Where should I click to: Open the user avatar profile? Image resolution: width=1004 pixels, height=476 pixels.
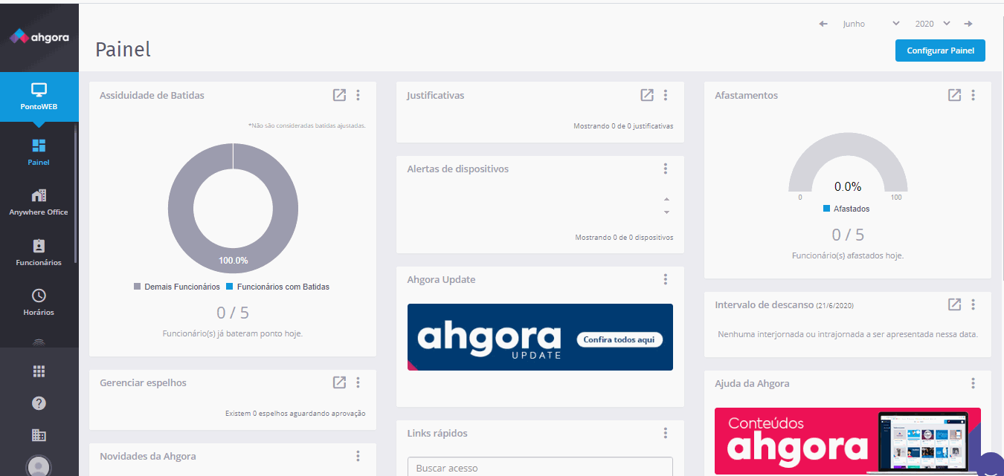(x=39, y=466)
